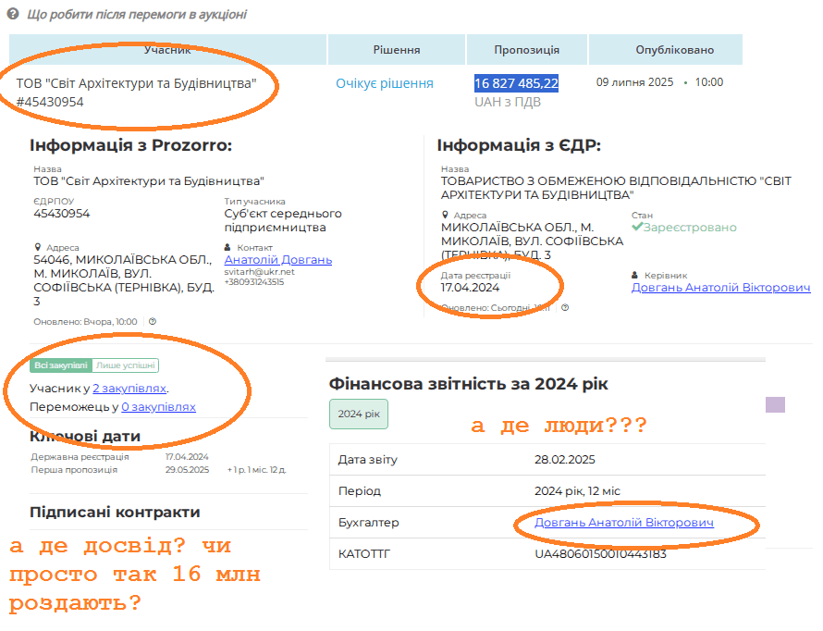This screenshot has width=823, height=631.
Task: Open director link 'Довгань Анатолій Вікторович' under Керівник
Action: pos(720,288)
